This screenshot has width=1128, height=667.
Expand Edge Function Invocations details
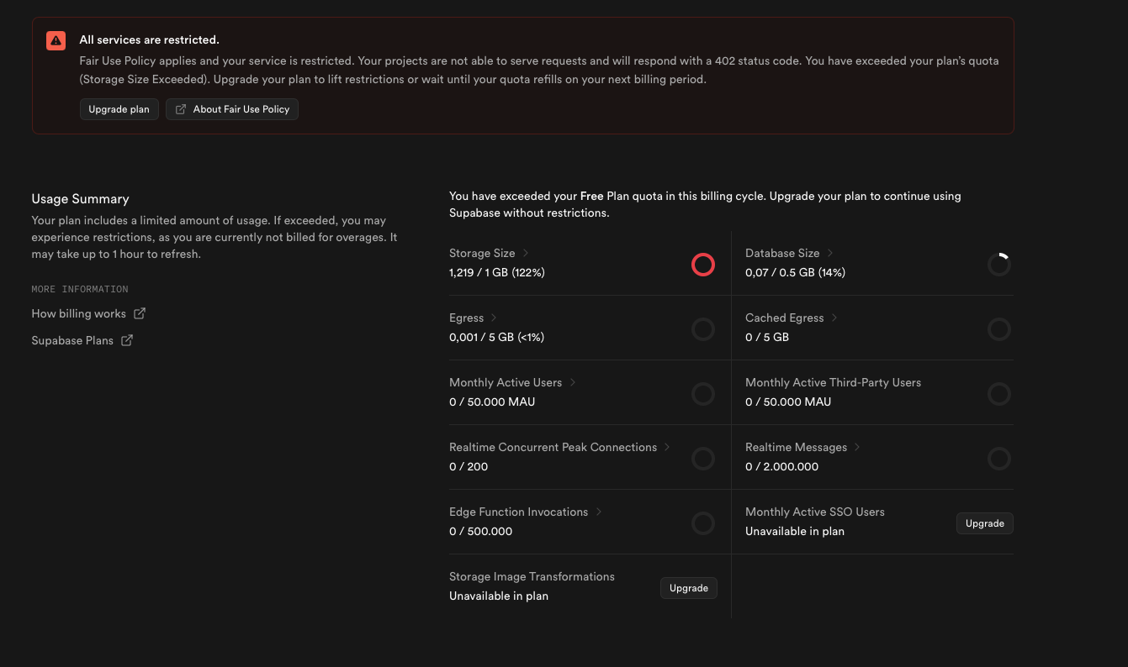point(597,512)
